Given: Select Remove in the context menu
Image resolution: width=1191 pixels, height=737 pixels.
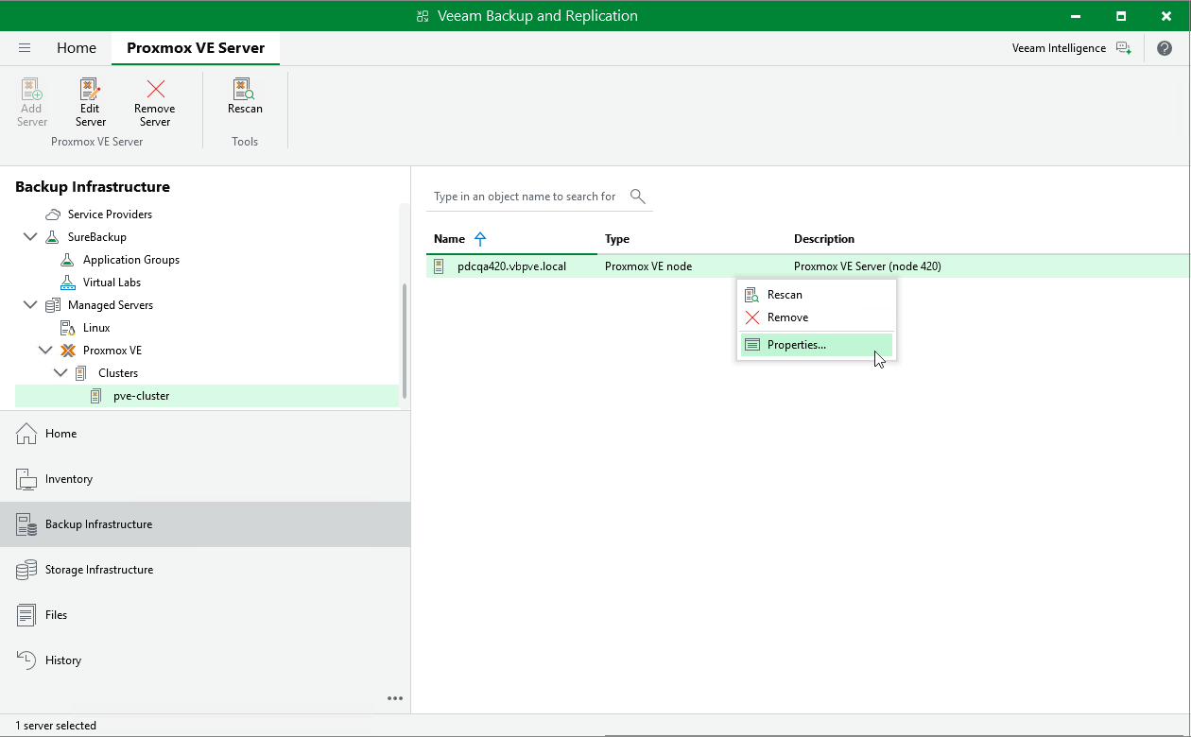Looking at the screenshot, I should pos(787,317).
